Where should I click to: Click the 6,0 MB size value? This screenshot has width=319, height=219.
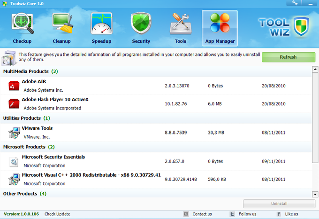point(215,104)
